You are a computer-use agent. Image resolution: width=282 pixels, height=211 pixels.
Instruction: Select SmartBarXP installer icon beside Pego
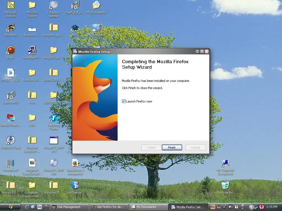coord(32,50)
